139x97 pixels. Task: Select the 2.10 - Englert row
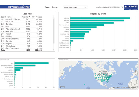pyautogui.click(x=22, y=44)
